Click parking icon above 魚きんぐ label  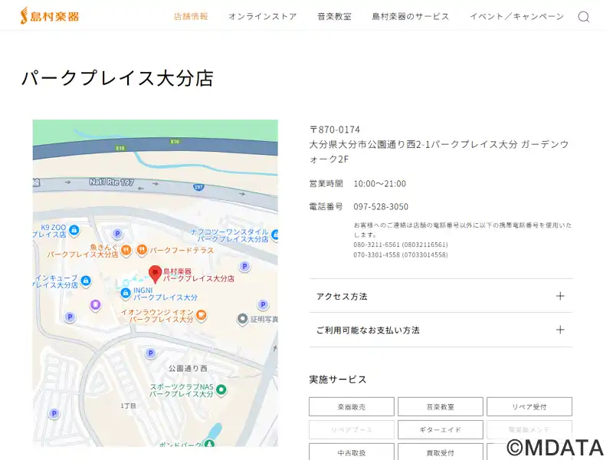(x=117, y=234)
